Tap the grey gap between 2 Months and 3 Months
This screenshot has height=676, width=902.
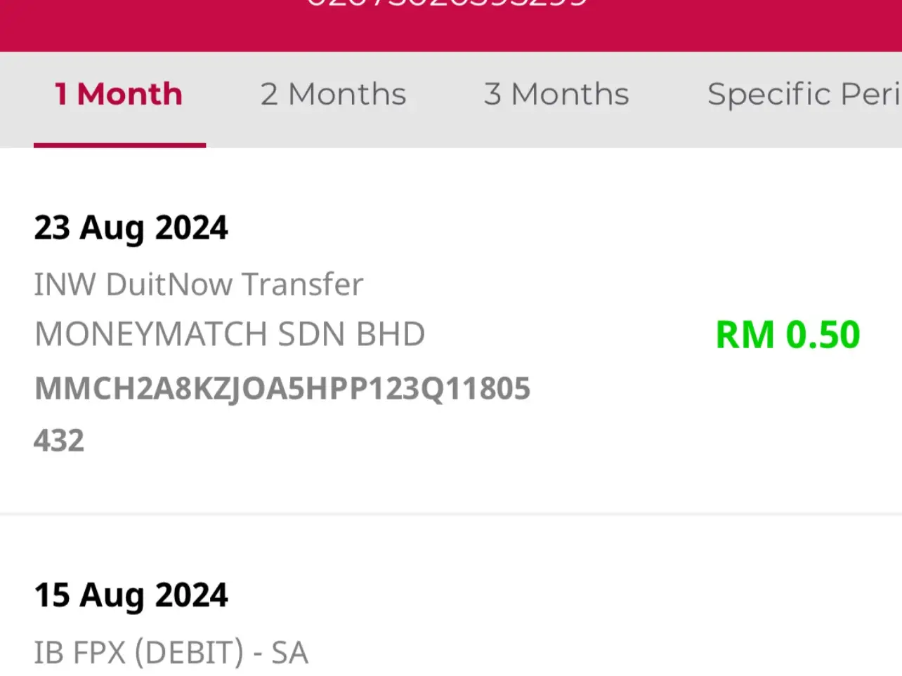coord(445,94)
